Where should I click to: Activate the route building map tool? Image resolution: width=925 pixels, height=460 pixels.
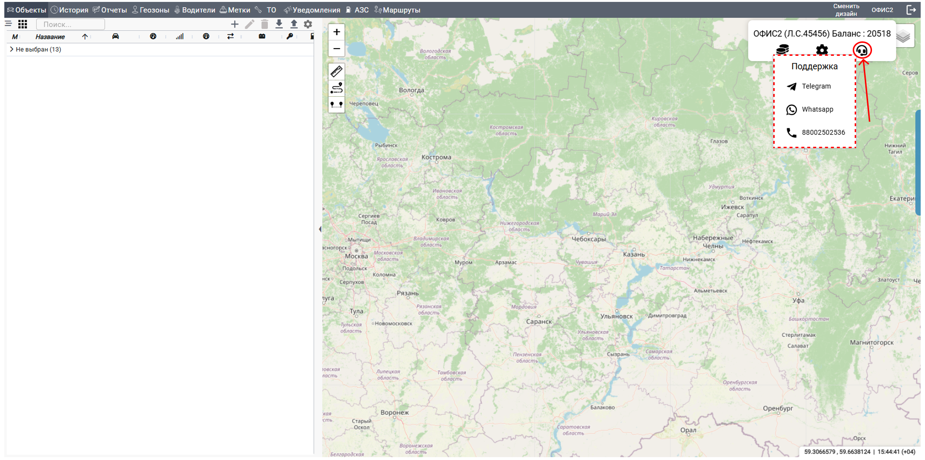pyautogui.click(x=336, y=88)
